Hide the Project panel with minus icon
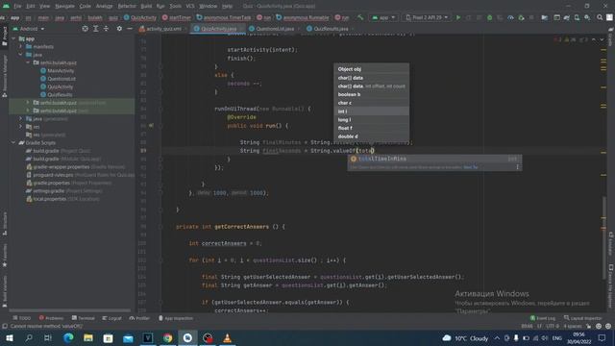This screenshot has width=615, height=346. pos(130,29)
